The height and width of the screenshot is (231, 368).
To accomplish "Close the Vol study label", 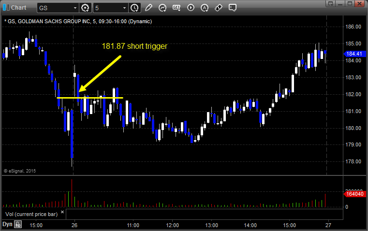I will point(62,212).
